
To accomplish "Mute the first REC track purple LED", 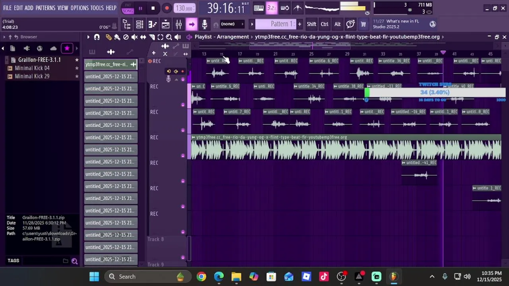I will [183, 79].
